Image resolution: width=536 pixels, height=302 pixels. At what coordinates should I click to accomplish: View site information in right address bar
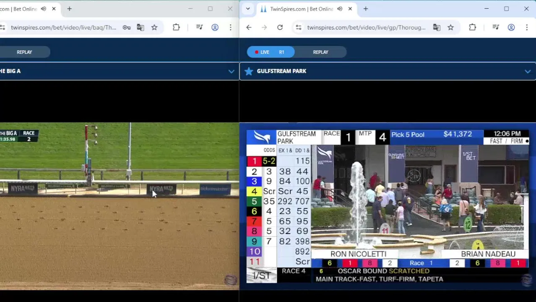(298, 28)
